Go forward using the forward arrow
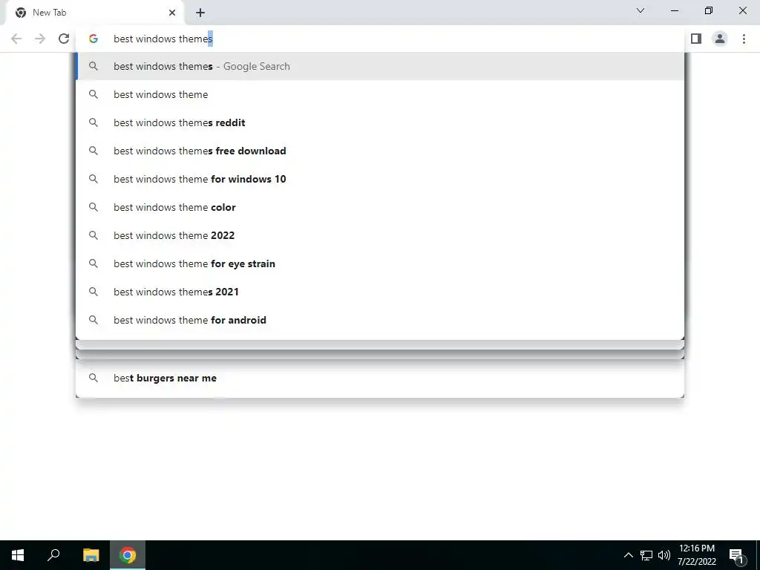 (x=40, y=39)
